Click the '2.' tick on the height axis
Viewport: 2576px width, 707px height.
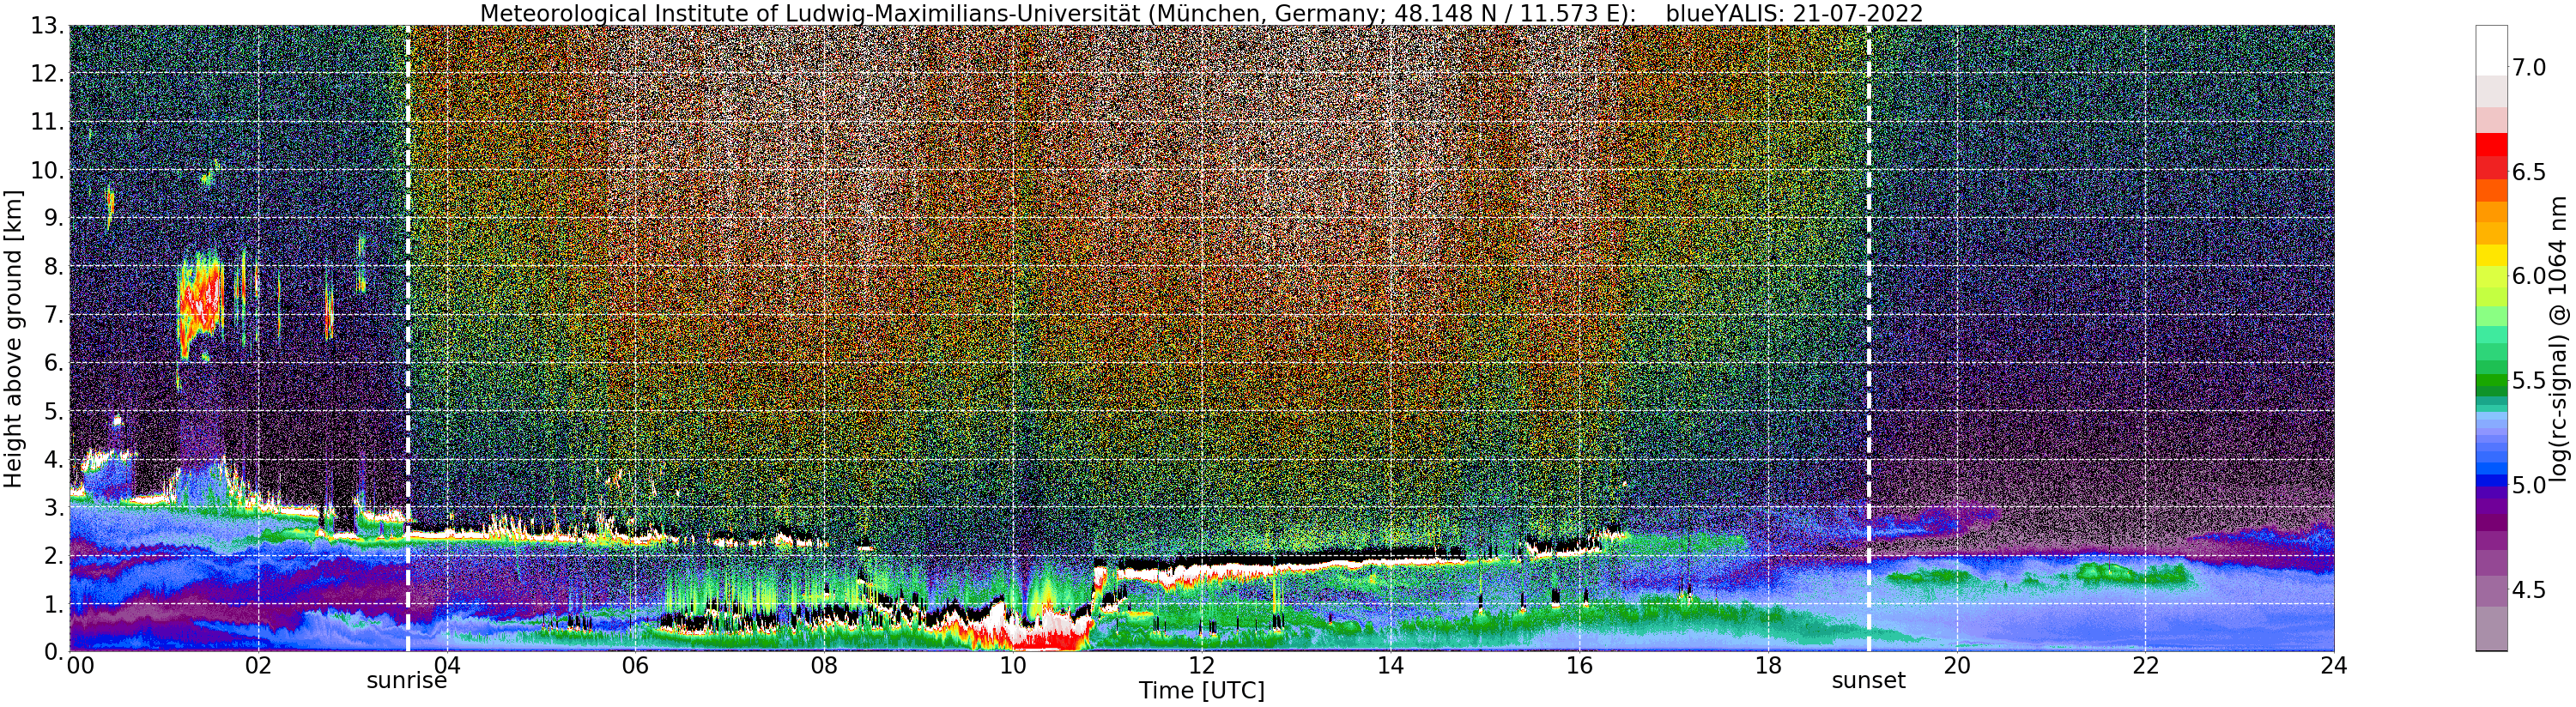[54, 556]
